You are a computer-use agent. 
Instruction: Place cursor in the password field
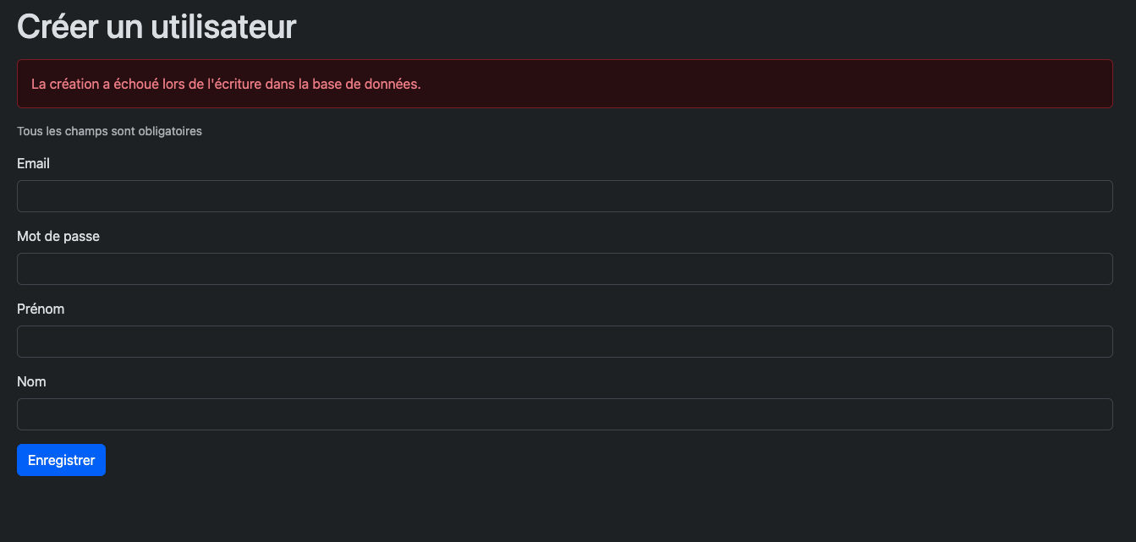coord(564,269)
